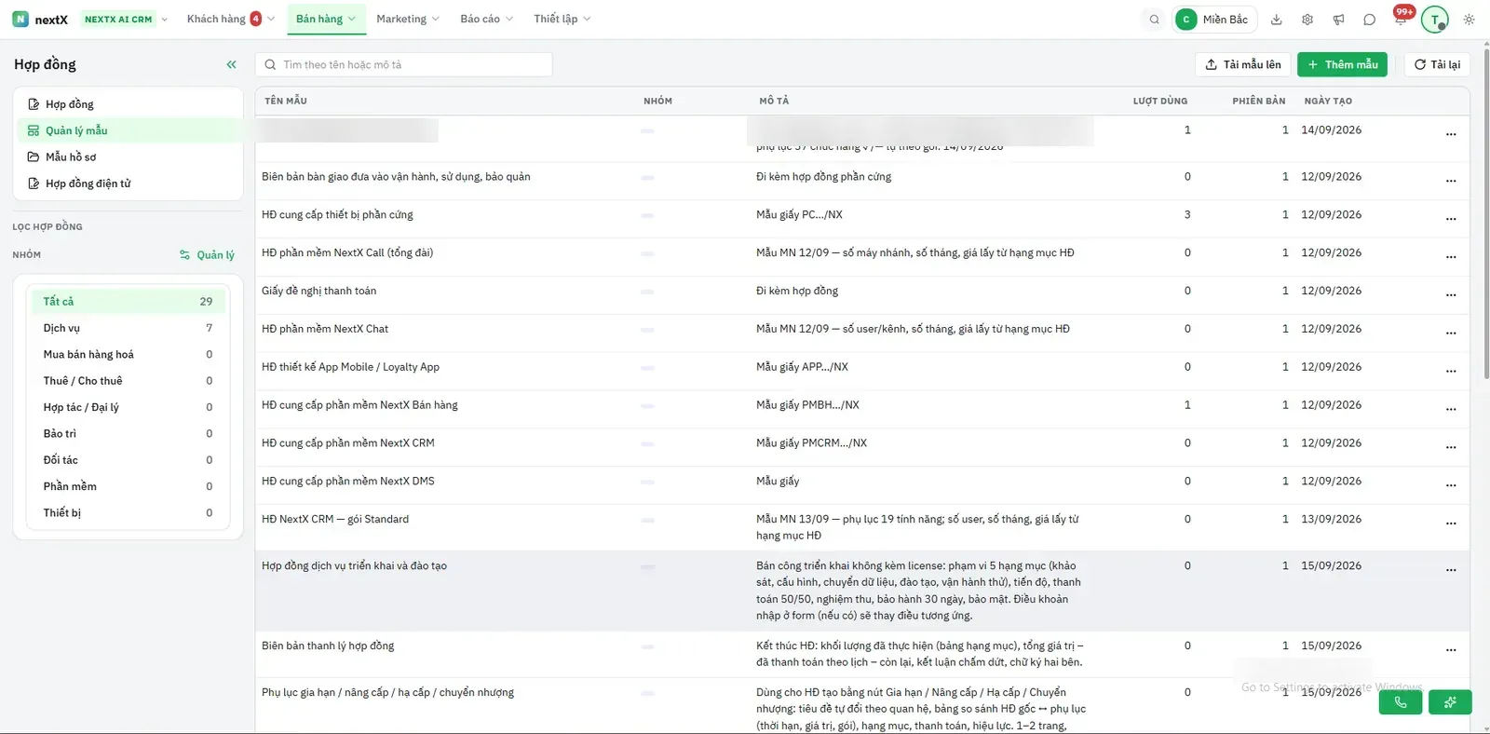Click the megaphone announcements icon
Viewport: 1490px width, 734px height.
click(1338, 20)
